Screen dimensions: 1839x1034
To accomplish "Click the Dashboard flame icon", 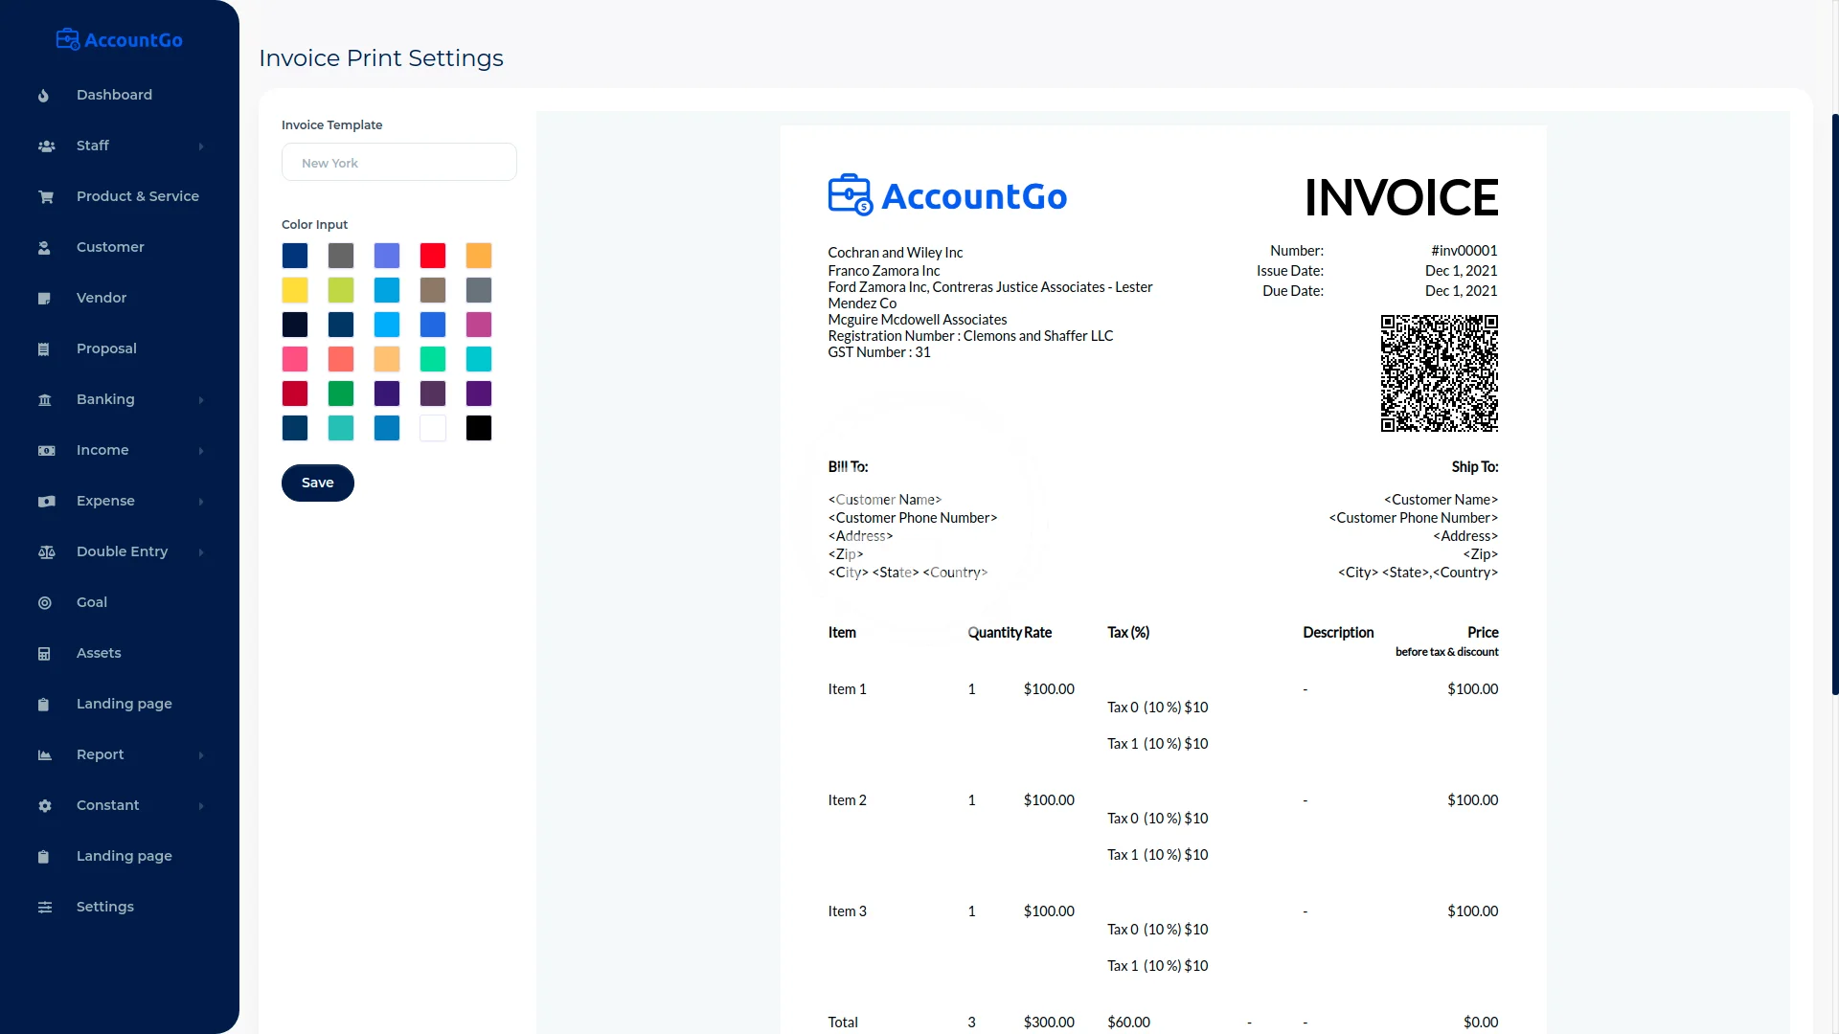I will pos(44,96).
